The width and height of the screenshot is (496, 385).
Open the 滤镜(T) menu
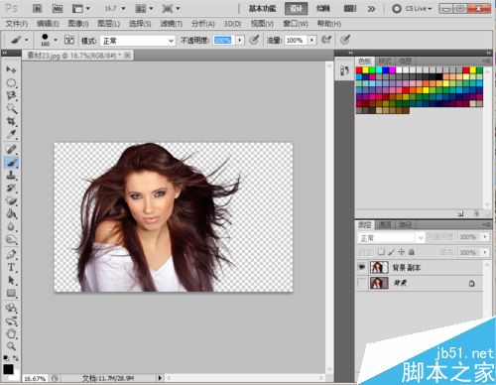pos(172,24)
